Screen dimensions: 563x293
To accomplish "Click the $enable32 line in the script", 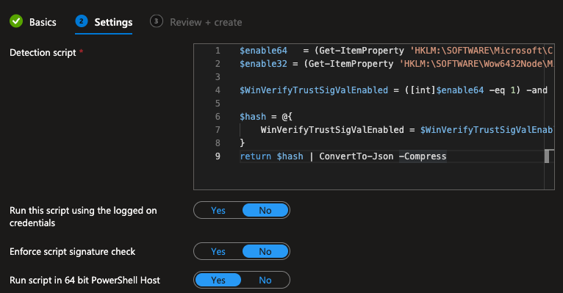I will coord(396,64).
